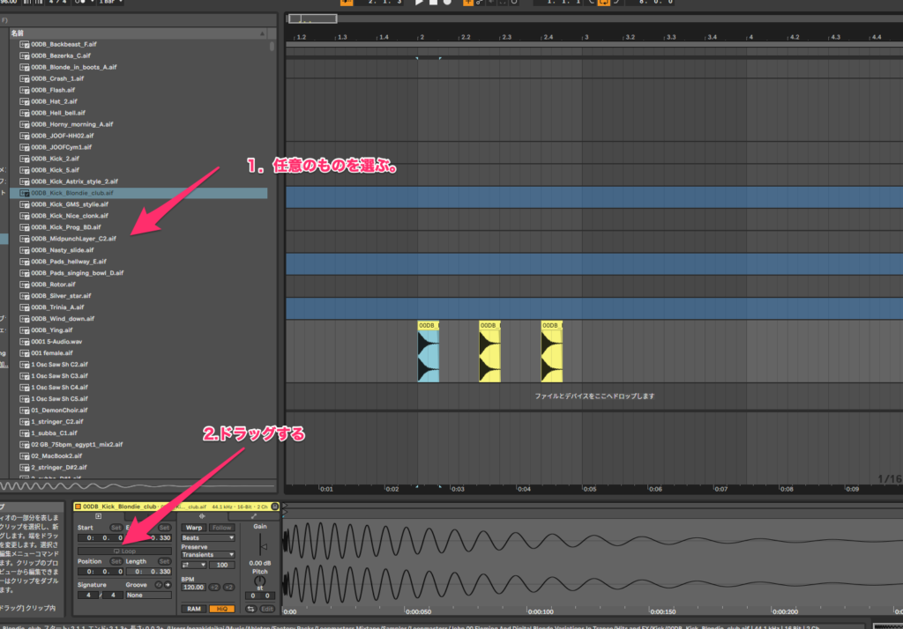Click the transport Stop button
This screenshot has width=903, height=629.
(x=432, y=3)
